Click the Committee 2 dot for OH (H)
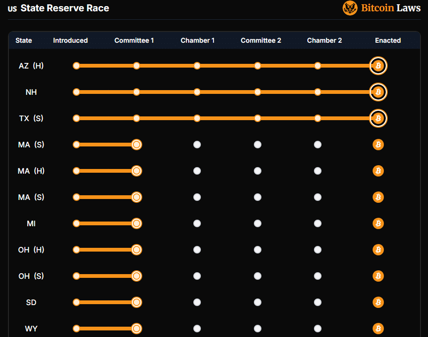Screen dimensions: 428x337 [258, 250]
